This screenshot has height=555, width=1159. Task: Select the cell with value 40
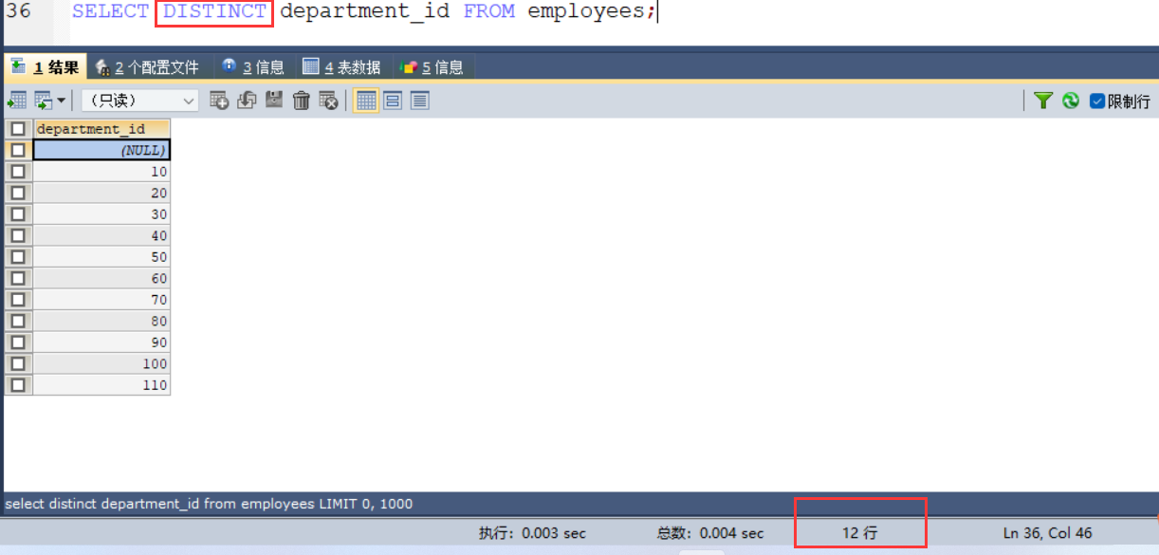coord(101,235)
